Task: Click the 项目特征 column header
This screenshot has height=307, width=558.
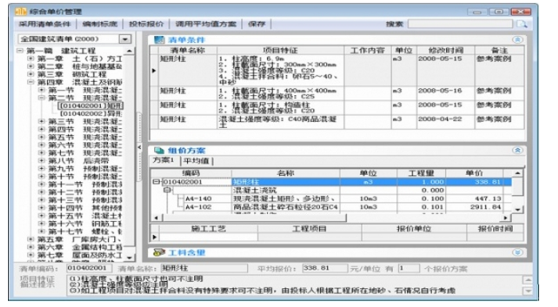Action: coord(280,50)
